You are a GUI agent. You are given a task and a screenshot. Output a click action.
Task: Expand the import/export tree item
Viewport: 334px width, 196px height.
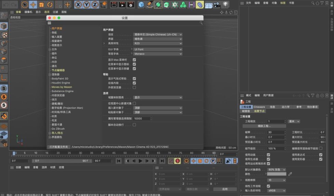(x=50, y=133)
